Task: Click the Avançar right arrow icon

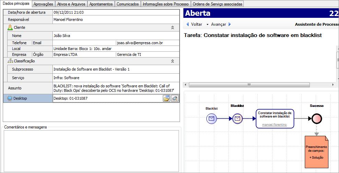Action: click(x=230, y=24)
